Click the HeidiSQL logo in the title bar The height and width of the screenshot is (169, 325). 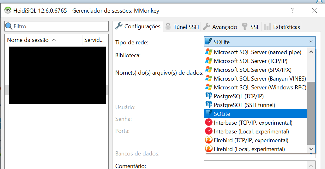coord(8,10)
